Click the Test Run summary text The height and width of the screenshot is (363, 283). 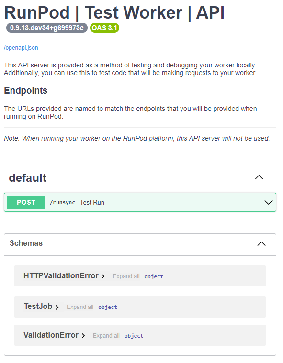click(x=92, y=202)
